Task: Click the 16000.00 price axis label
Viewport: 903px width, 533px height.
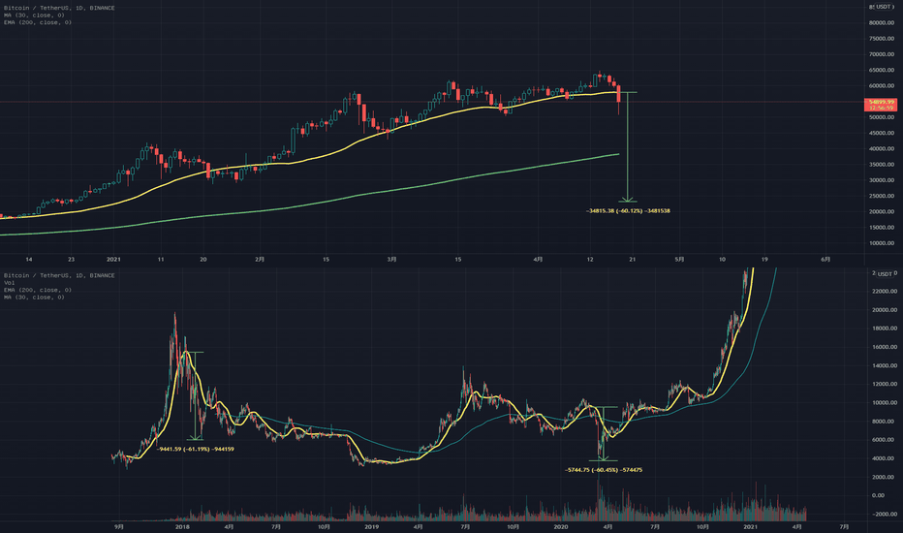Action: pyautogui.click(x=884, y=348)
